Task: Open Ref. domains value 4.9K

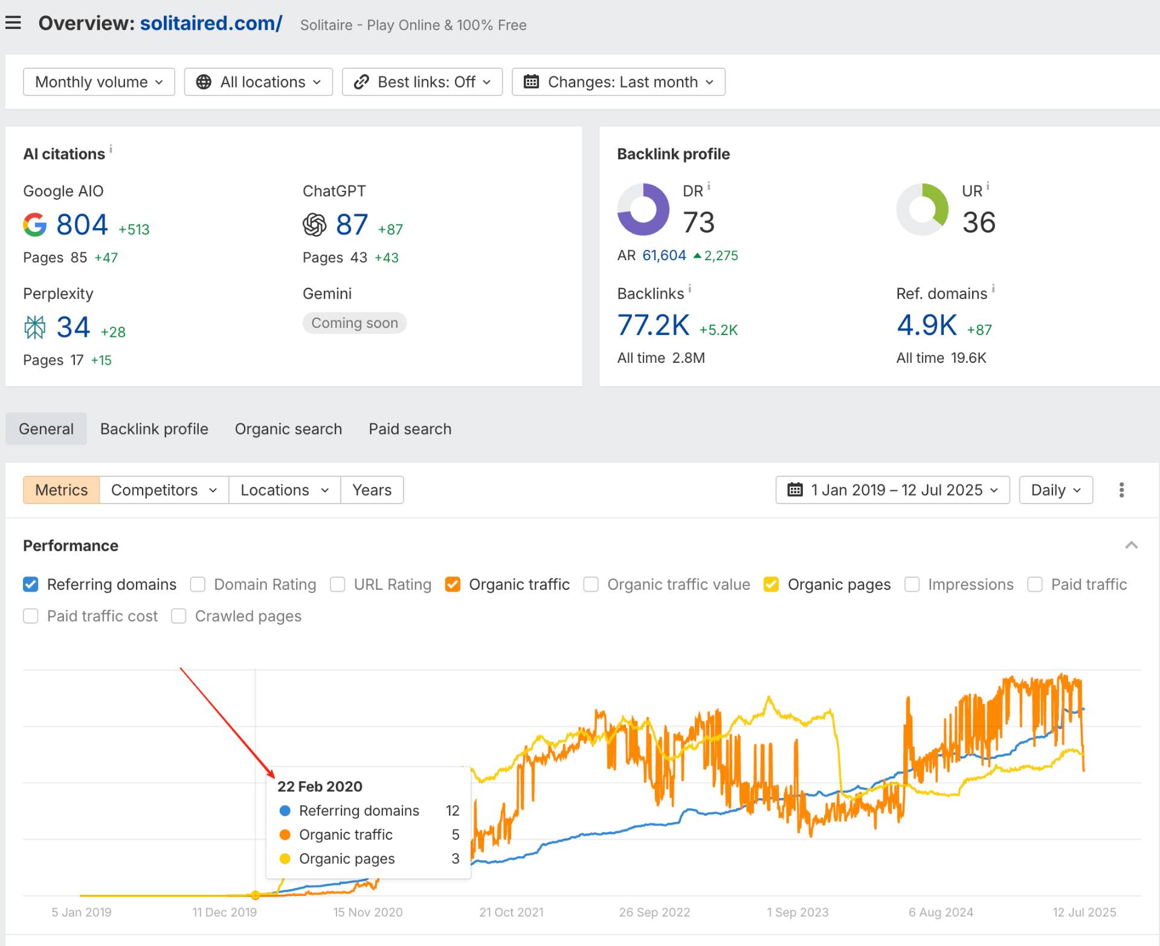Action: [x=927, y=325]
